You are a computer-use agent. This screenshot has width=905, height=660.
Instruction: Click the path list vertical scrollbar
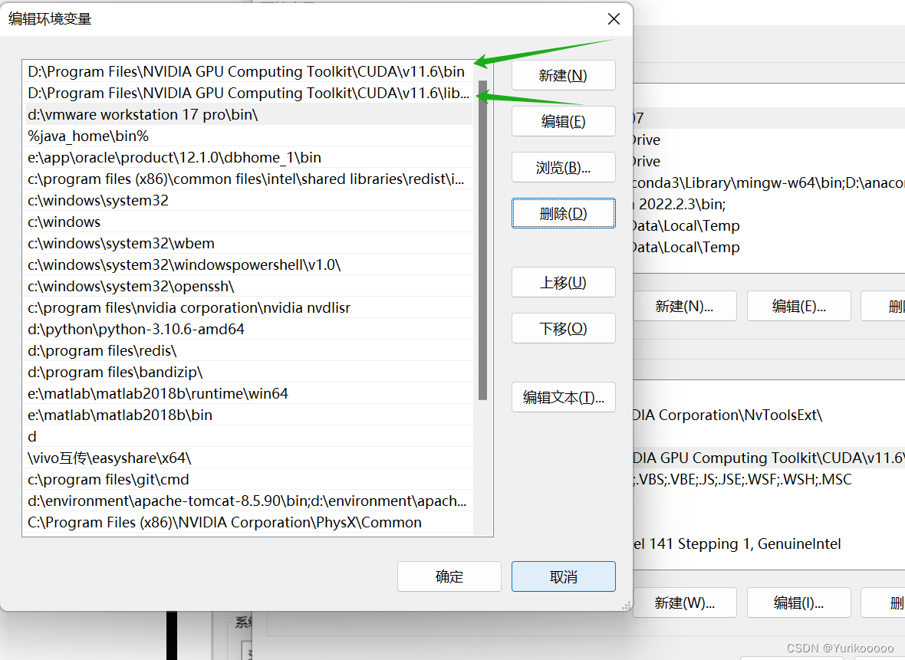(483, 241)
